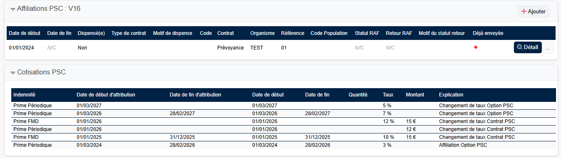Click the red Déjà envoyée status dot

(x=476, y=47)
